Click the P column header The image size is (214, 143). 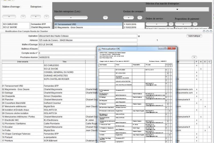(196, 62)
